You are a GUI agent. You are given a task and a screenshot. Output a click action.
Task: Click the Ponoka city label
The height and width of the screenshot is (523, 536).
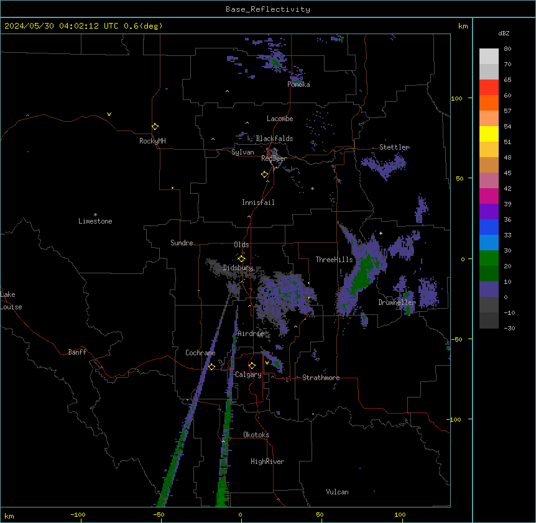click(298, 84)
